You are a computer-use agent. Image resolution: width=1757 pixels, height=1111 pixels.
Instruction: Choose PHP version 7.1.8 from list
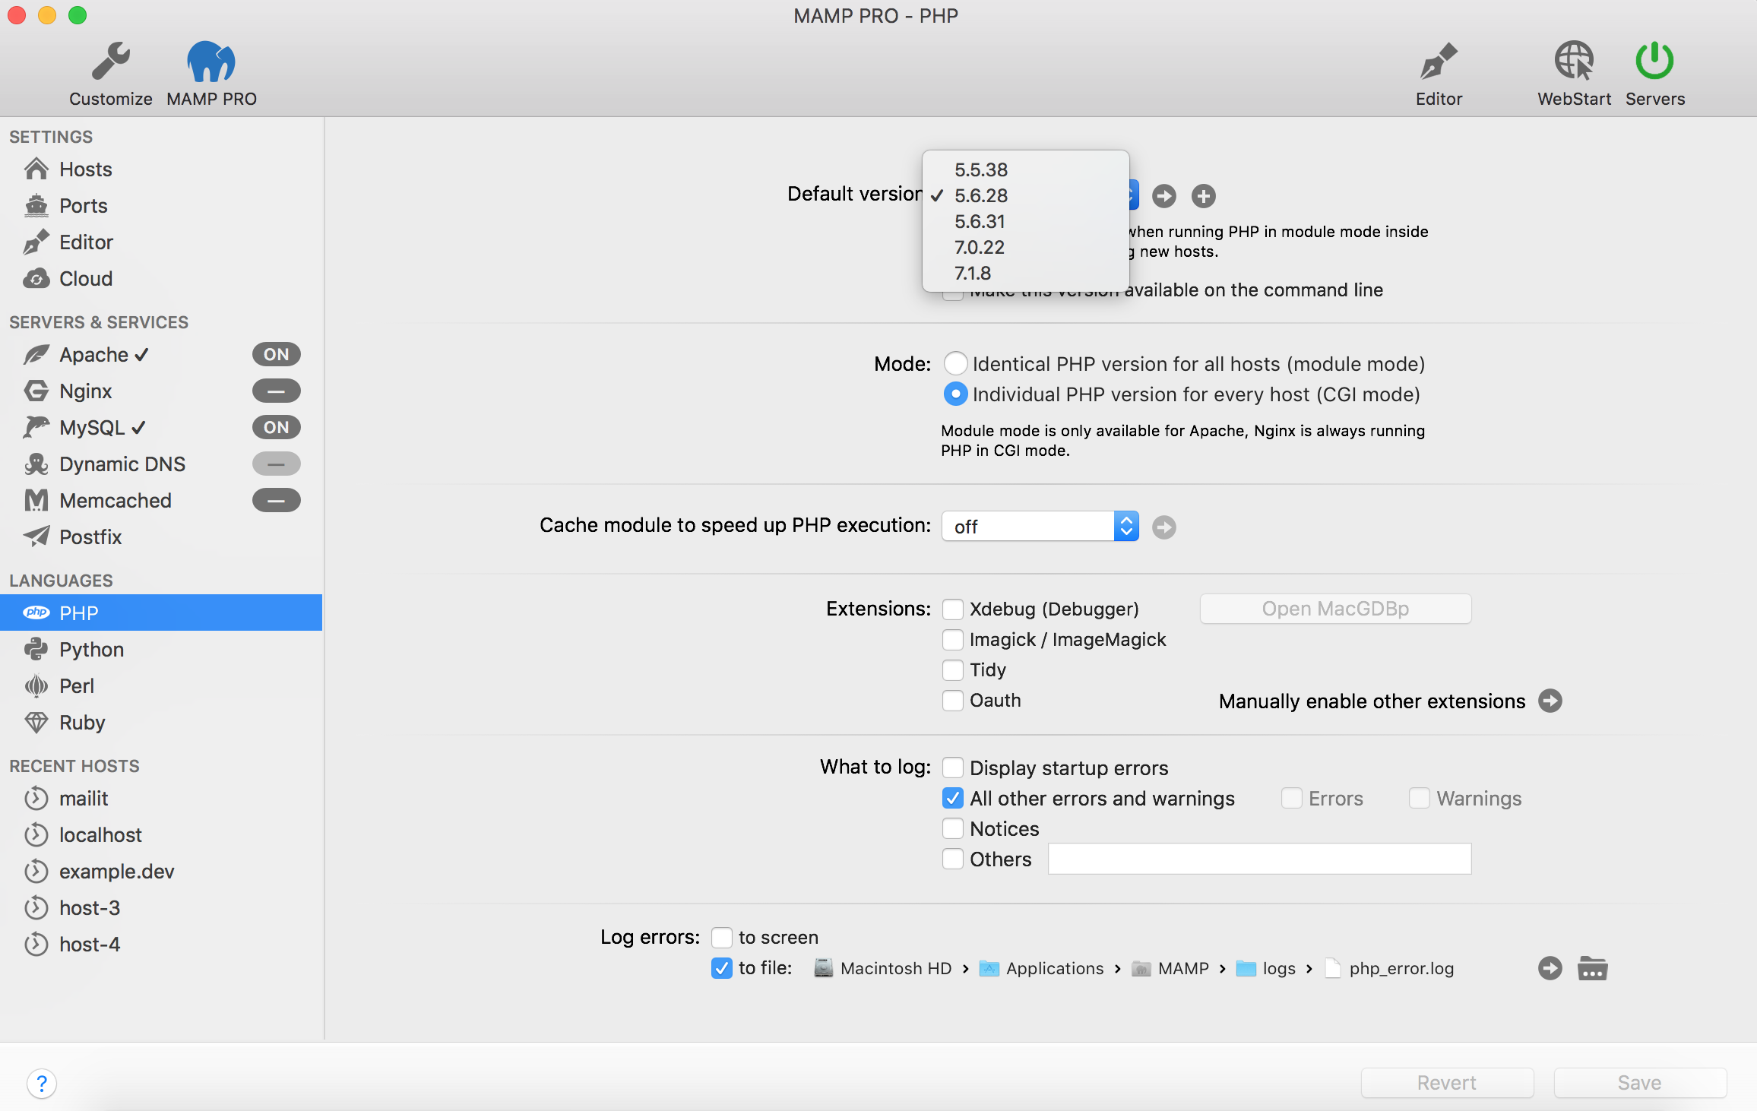pyautogui.click(x=1025, y=273)
